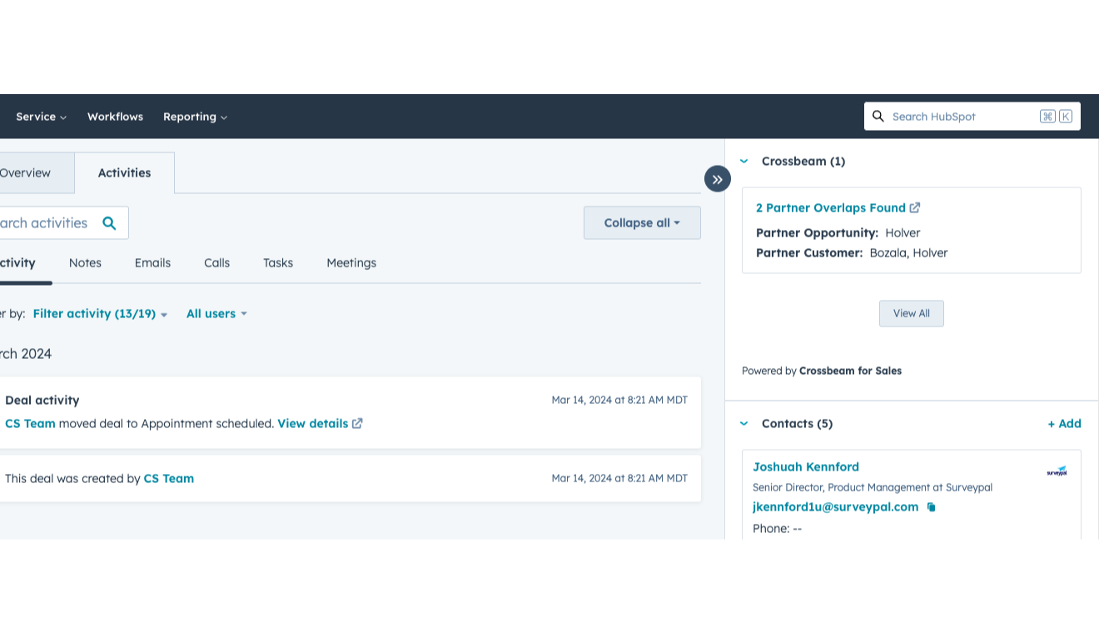This screenshot has height=618, width=1099.
Task: Copy the jkennford1u@surveypal.com email address icon
Action: coord(931,507)
